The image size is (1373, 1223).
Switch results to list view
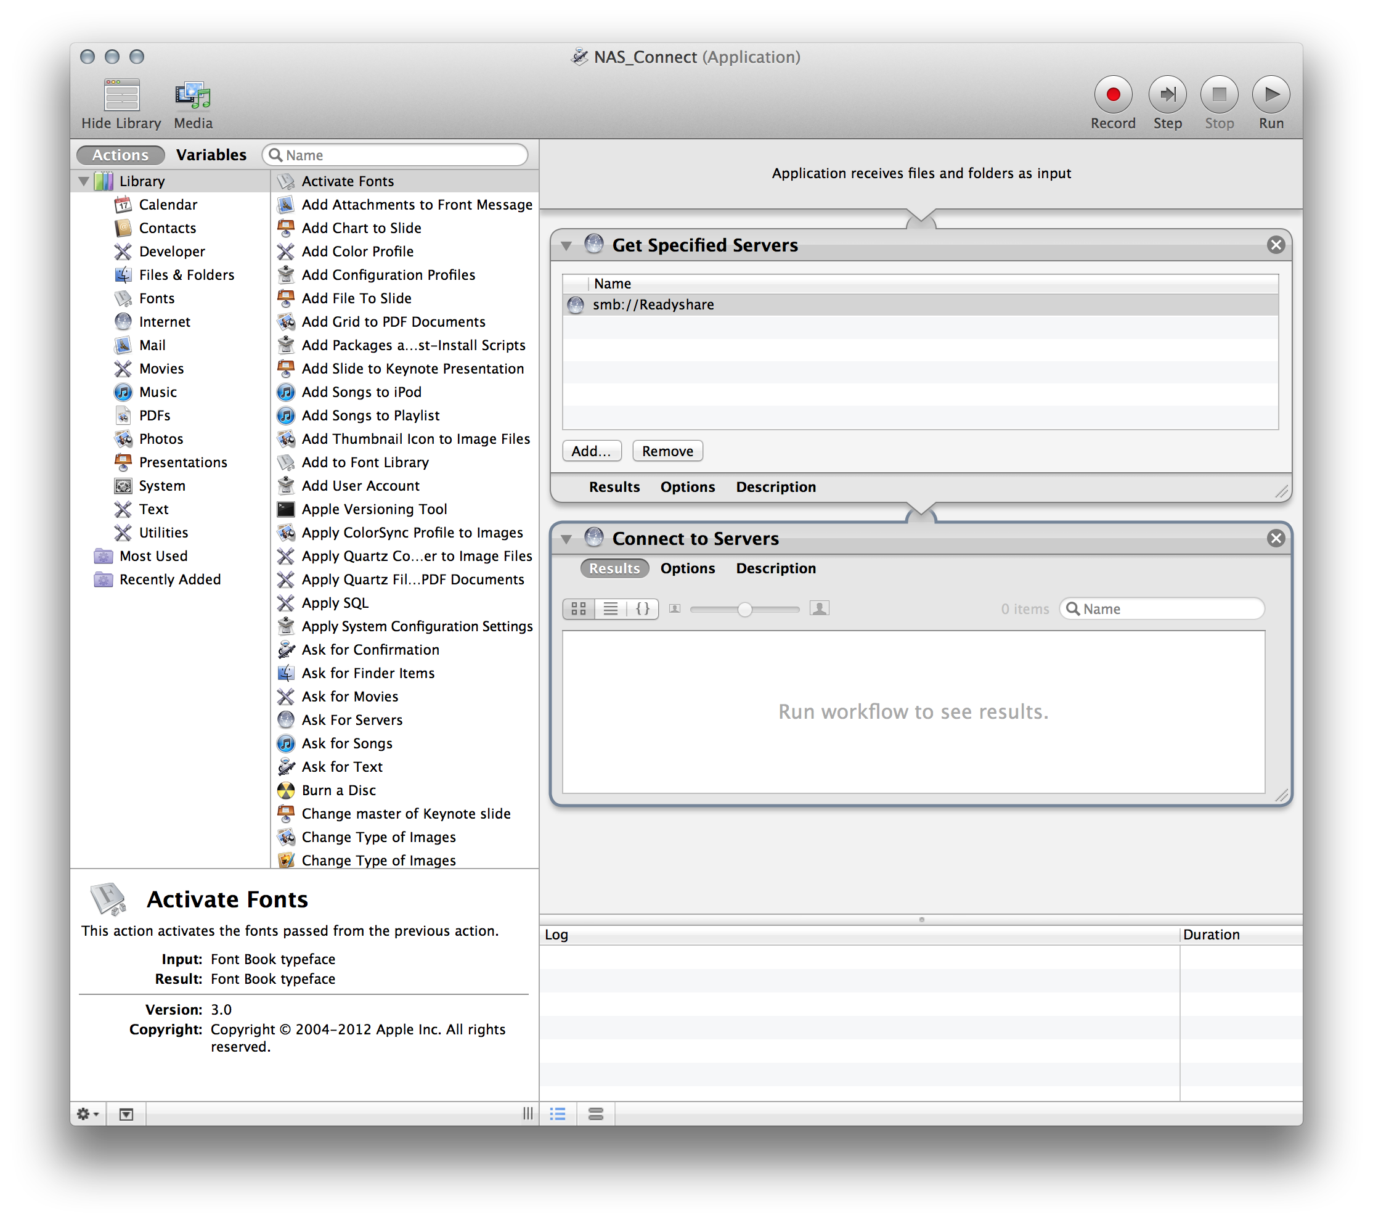click(x=610, y=609)
